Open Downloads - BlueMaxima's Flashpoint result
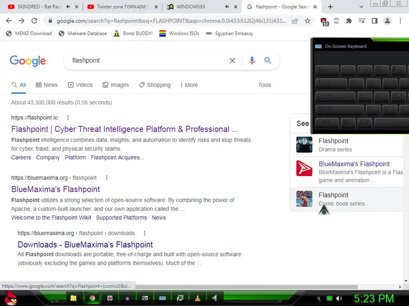Viewport: 409px width, 306px height. tap(85, 245)
